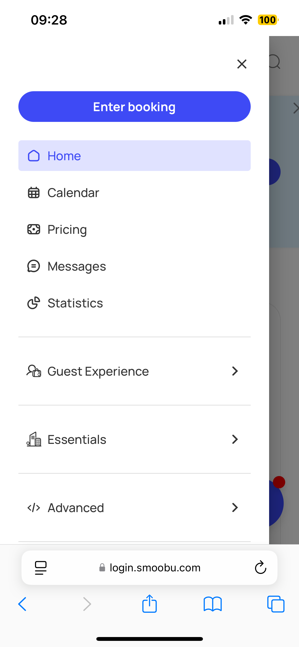Open Statistics via the pie chart icon
Screen dimensions: 299x647
[34, 303]
